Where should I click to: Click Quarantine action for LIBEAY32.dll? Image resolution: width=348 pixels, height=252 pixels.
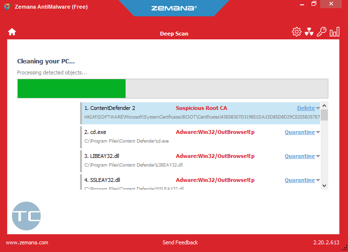pyautogui.click(x=300, y=156)
